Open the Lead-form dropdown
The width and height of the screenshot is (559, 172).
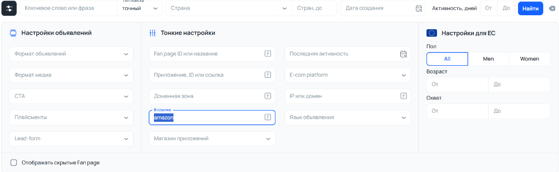[71, 139]
